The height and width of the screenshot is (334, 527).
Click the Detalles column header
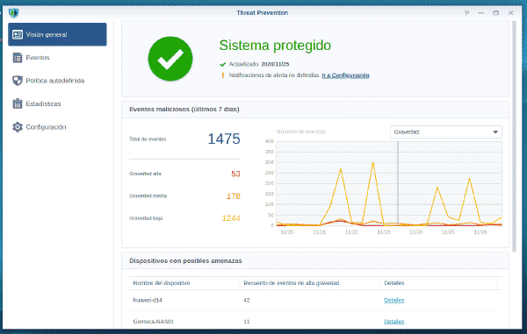click(x=393, y=283)
